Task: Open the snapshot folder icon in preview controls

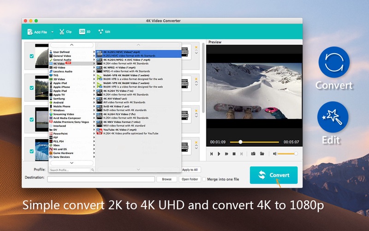Action: (262, 153)
